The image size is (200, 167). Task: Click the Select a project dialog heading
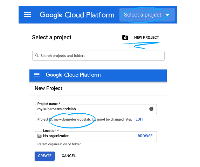[51, 38]
